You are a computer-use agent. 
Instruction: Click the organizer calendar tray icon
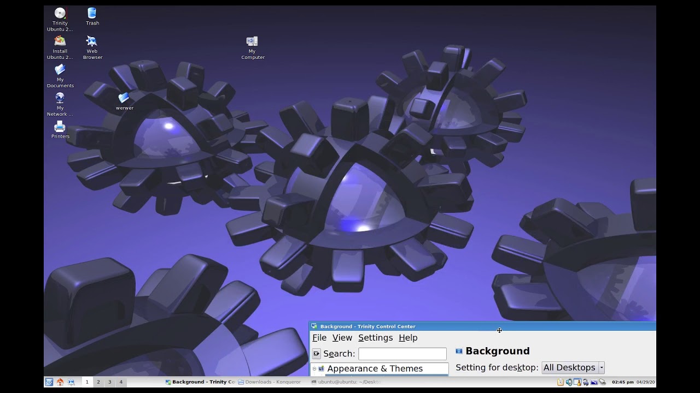[x=577, y=382]
